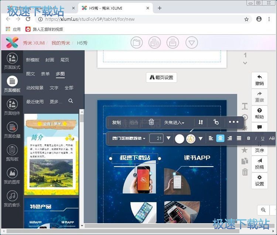
Task: Select the 表单 category
Action: pos(45,74)
